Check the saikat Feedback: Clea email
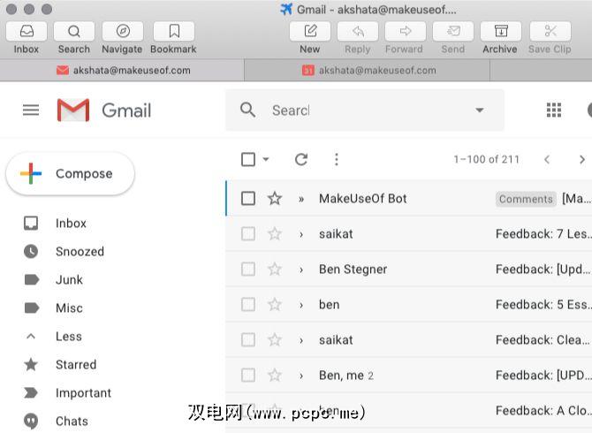This screenshot has width=592, height=433. [x=248, y=339]
